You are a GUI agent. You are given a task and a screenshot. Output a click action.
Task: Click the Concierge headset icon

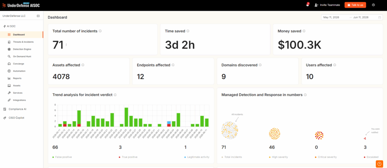click(9, 64)
